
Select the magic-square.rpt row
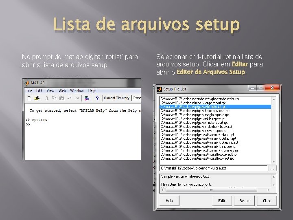[x=215, y=114]
